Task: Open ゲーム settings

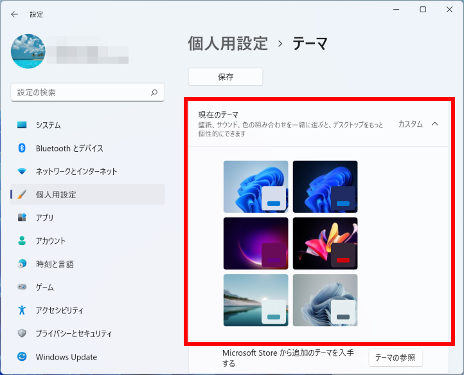Action: 87,287
